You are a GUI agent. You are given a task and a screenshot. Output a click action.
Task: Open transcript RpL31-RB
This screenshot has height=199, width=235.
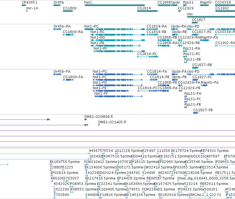186,62
